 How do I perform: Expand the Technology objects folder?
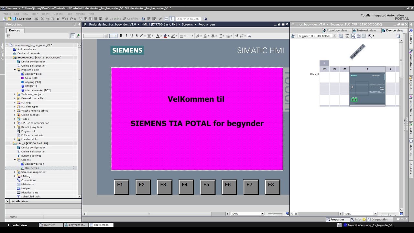(x=15, y=94)
